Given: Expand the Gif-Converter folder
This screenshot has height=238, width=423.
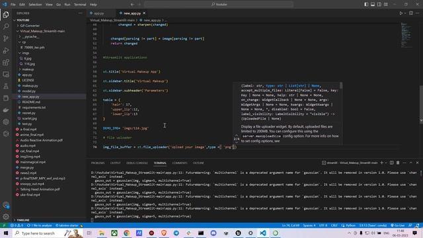Looking at the screenshot, I should point(30,26).
